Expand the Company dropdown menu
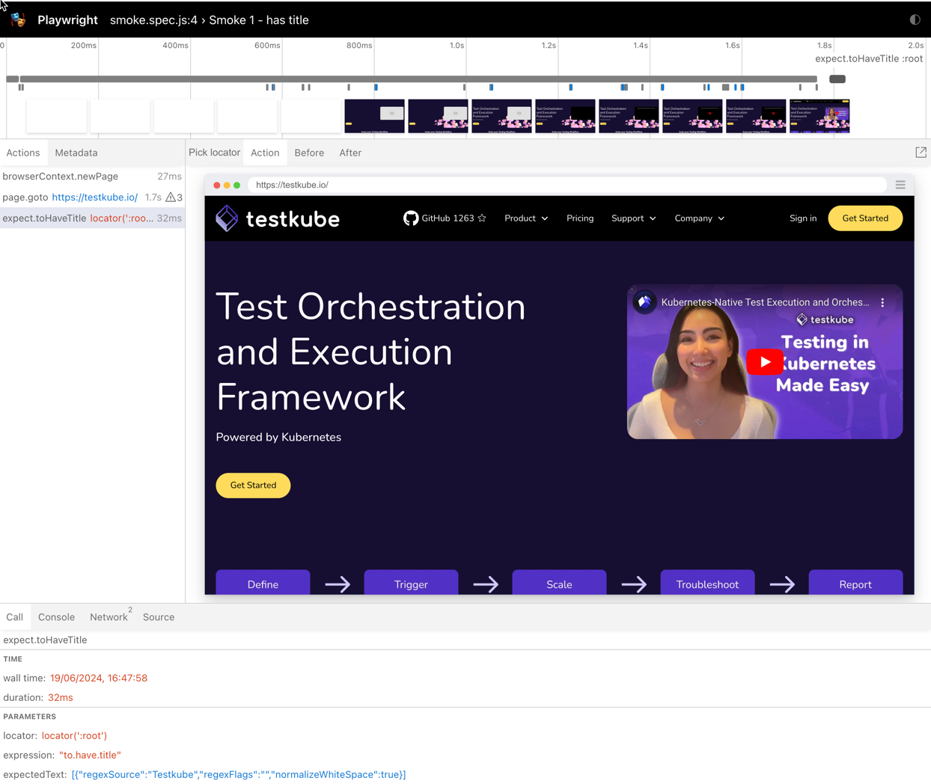This screenshot has width=931, height=784. tap(699, 218)
